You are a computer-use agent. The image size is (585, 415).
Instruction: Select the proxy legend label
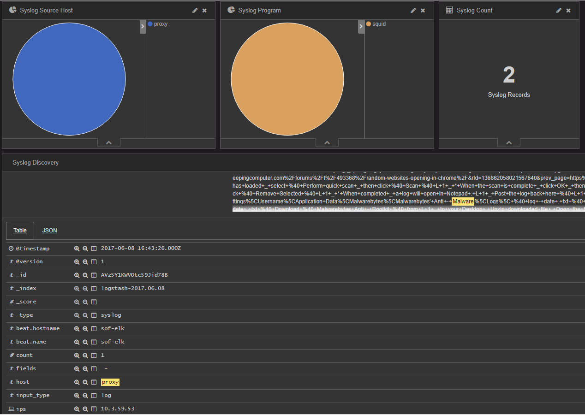[161, 24]
